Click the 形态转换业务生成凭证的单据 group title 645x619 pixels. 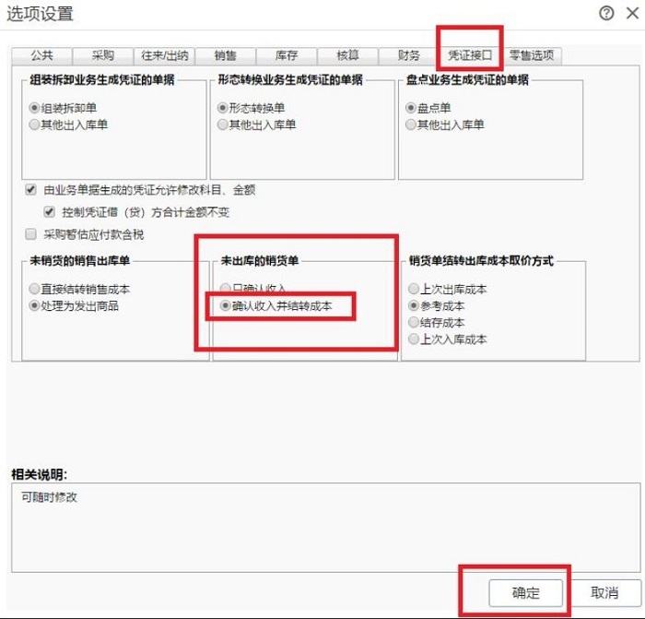pos(290,79)
